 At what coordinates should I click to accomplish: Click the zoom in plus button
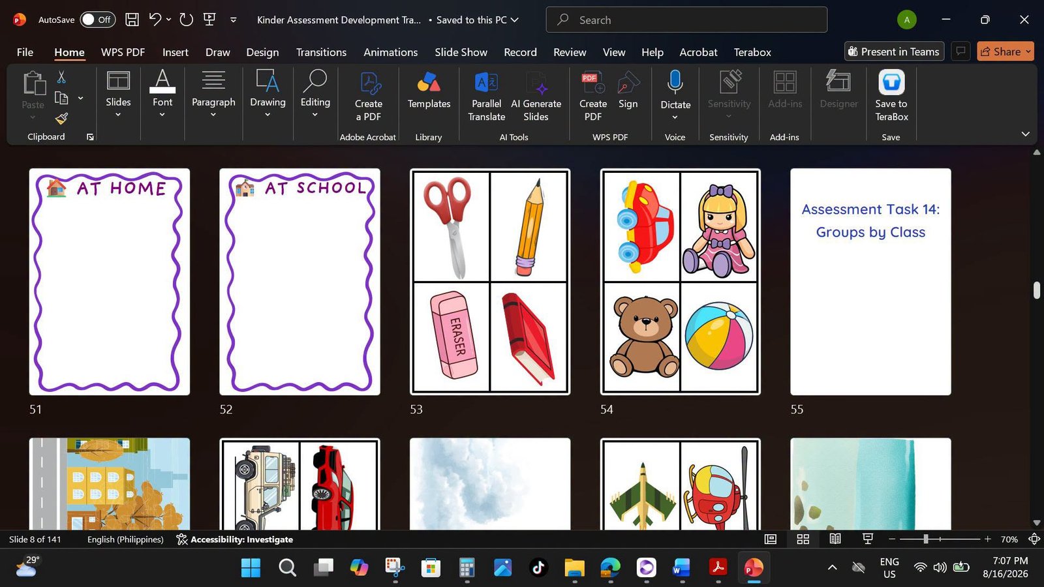987,539
